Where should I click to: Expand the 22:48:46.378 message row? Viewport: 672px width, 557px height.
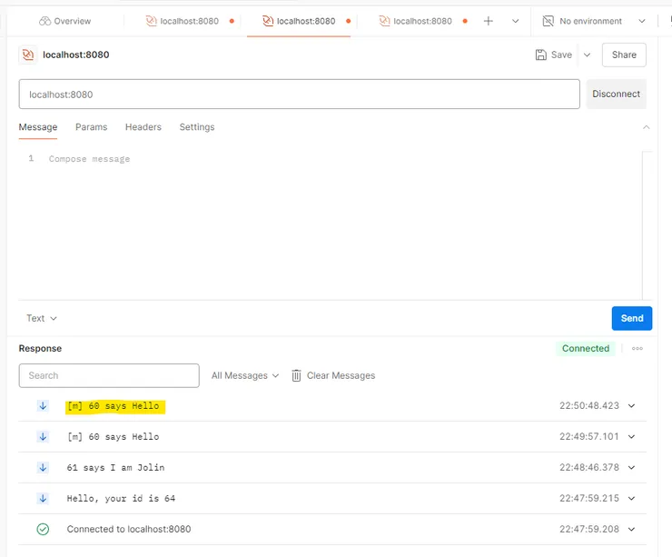631,467
